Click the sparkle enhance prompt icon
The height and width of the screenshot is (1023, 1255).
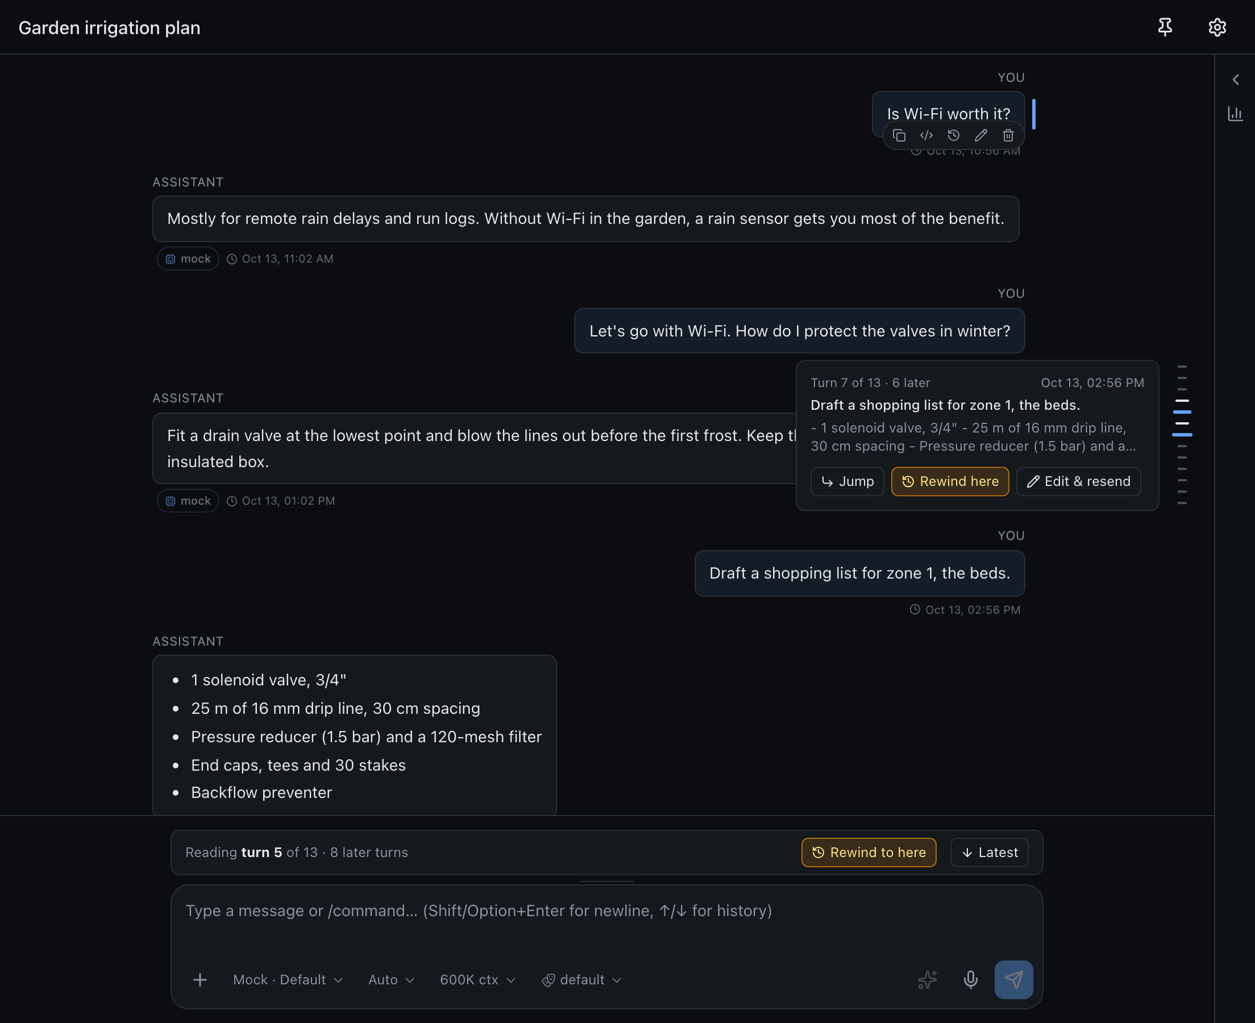pyautogui.click(x=928, y=979)
